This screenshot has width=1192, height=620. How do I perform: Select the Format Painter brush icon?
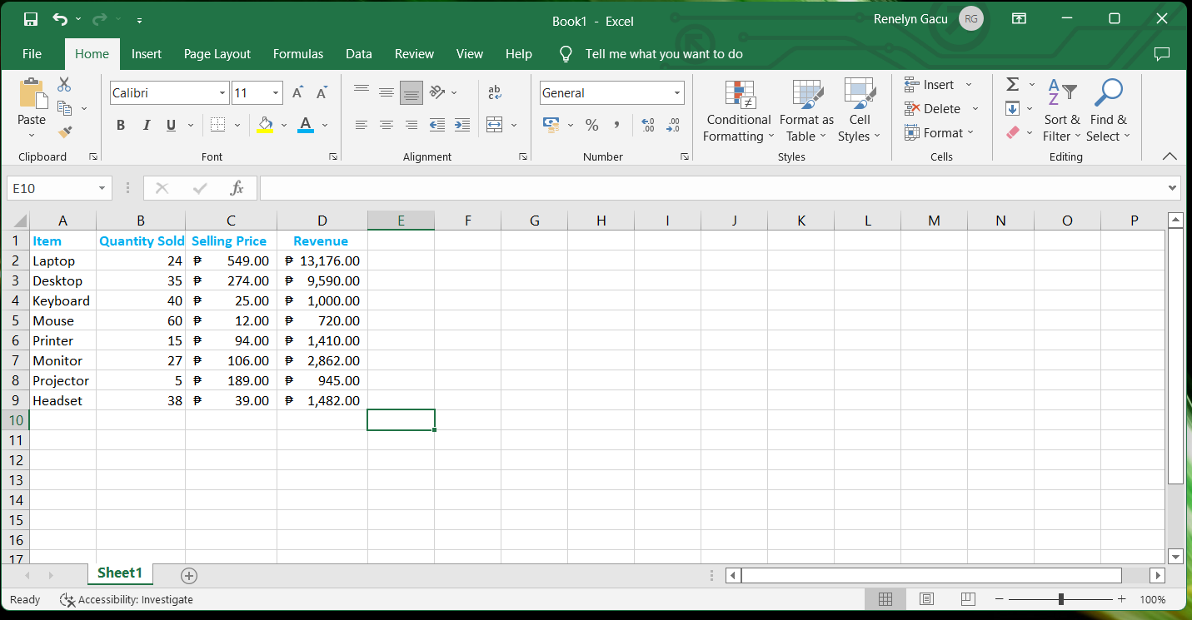coord(64,132)
